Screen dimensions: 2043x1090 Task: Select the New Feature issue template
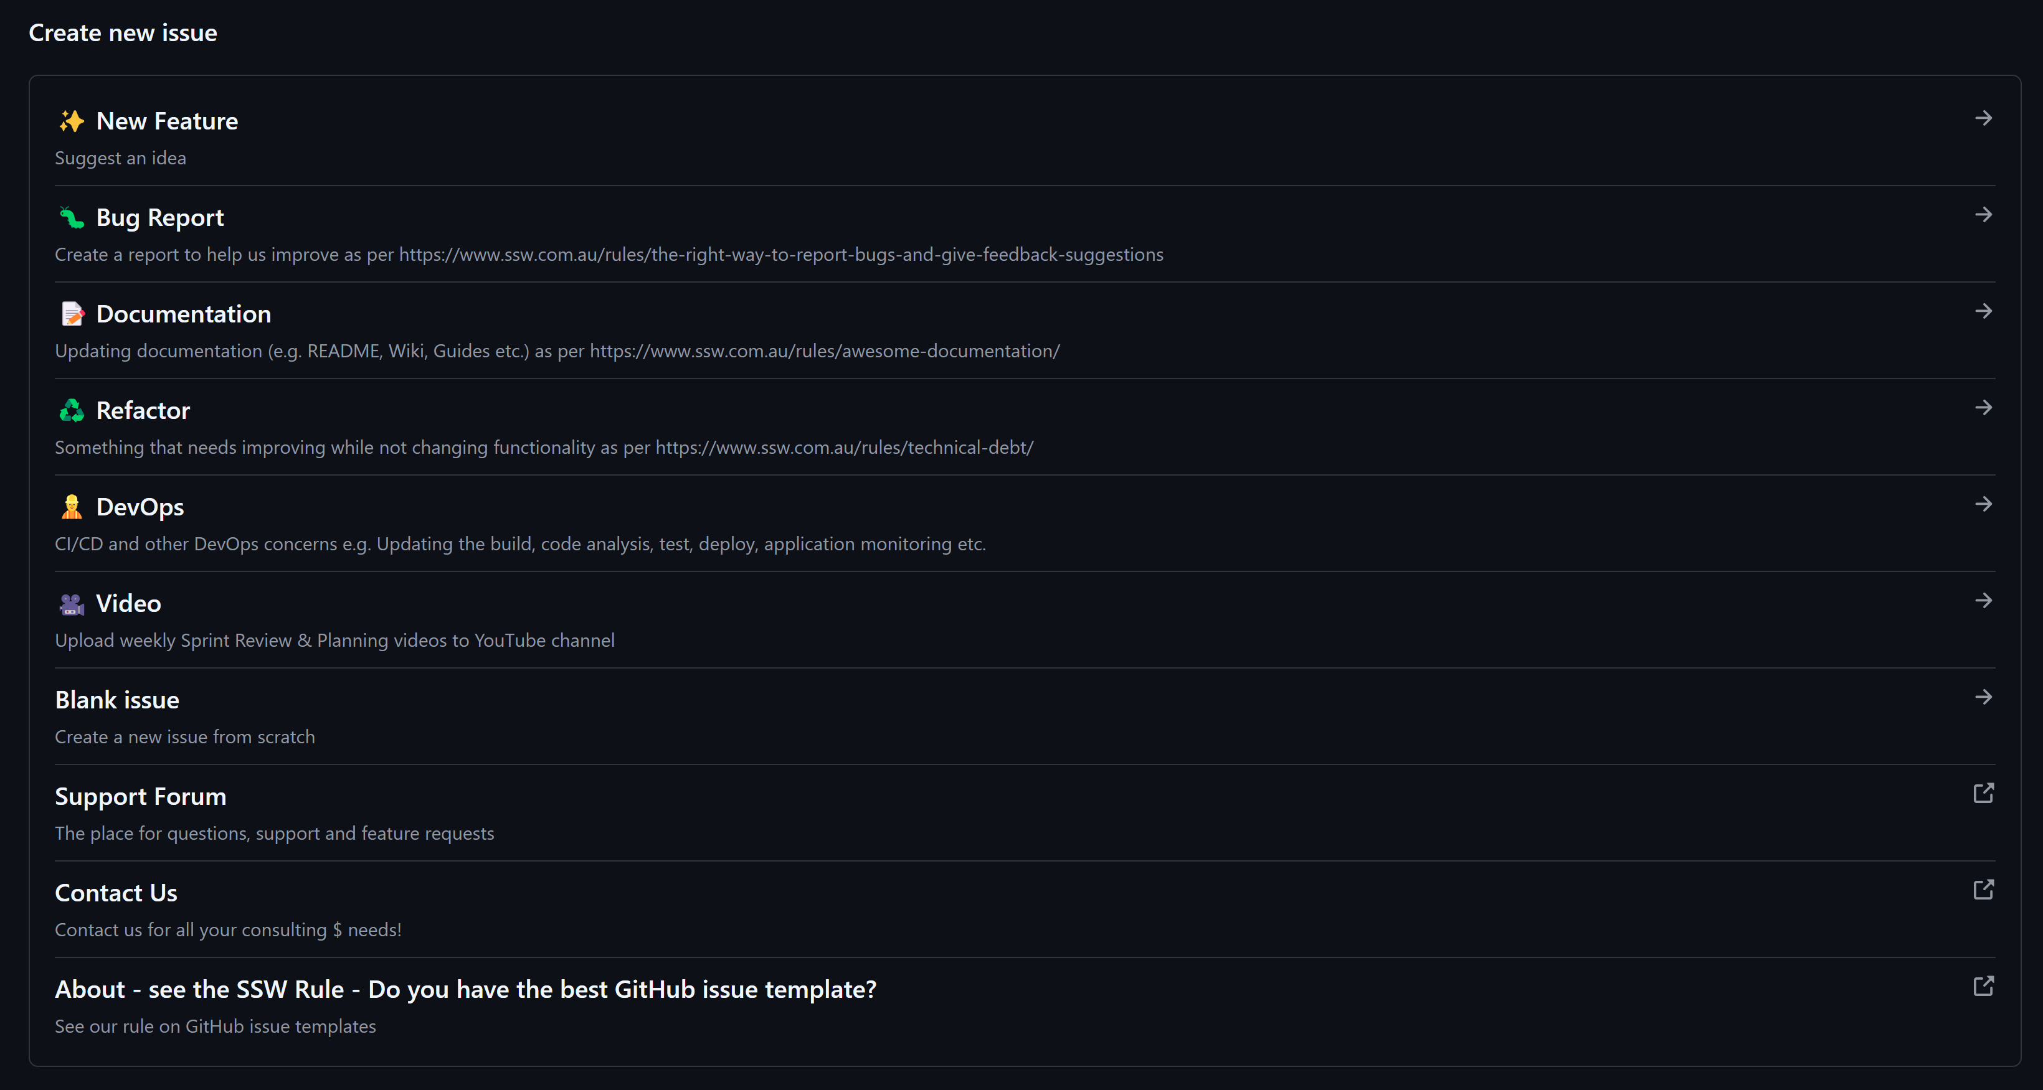(166, 121)
